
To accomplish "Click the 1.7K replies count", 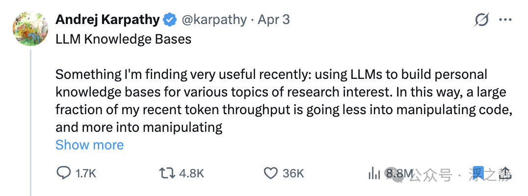I will [85, 174].
